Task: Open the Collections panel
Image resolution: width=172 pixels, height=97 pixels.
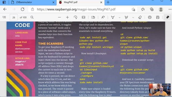Action: (x=152, y=9)
